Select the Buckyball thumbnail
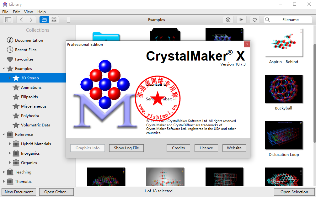The width and height of the screenshot is (316, 197). [284, 89]
